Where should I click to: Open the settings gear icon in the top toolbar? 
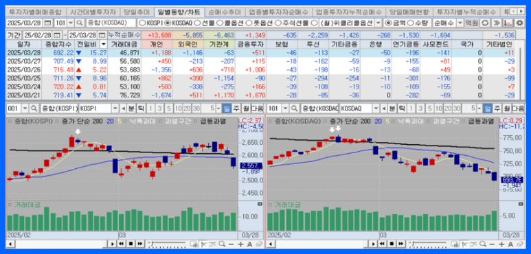pos(519,23)
